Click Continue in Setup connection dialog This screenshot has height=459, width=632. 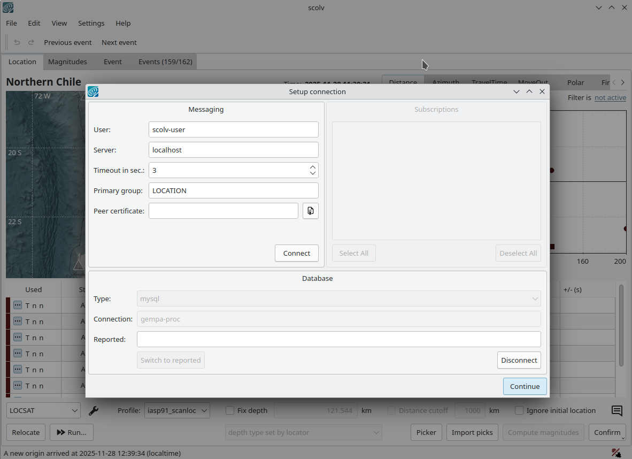pos(525,386)
